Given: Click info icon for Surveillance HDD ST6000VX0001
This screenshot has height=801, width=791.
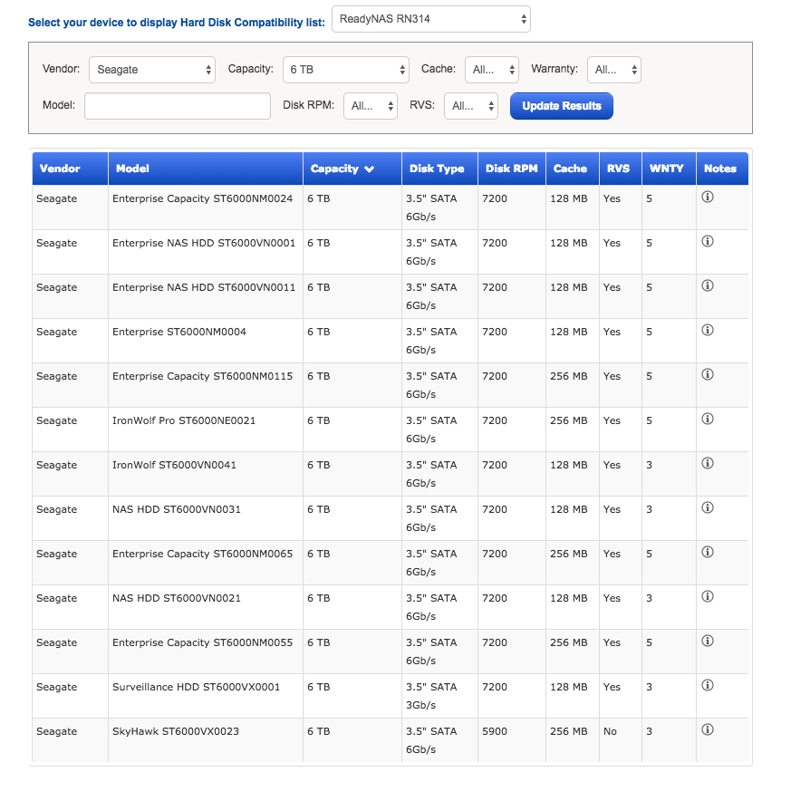Looking at the screenshot, I should [x=708, y=685].
